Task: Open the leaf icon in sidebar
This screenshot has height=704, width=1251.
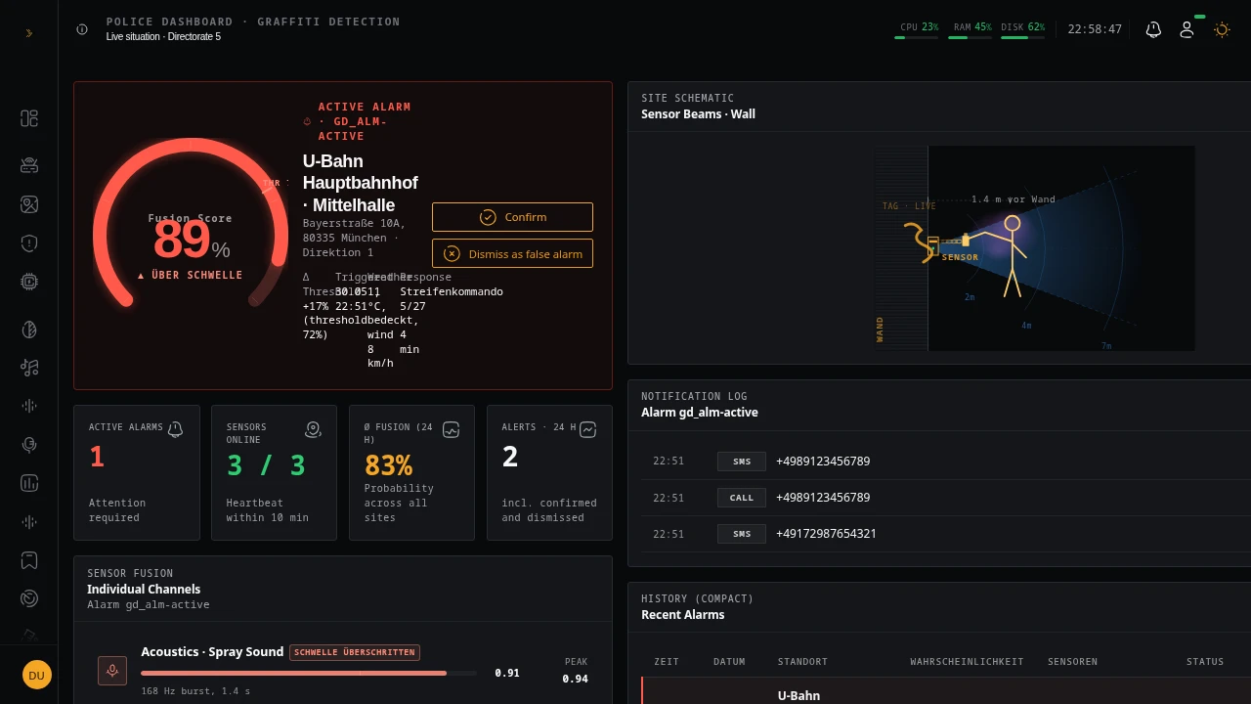Action: [29, 330]
